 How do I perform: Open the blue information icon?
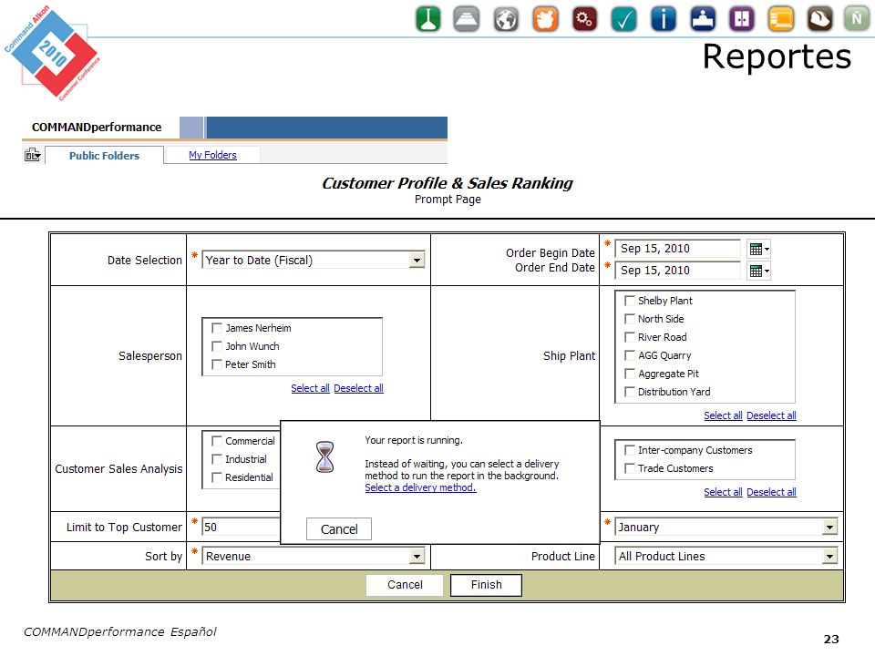664,19
